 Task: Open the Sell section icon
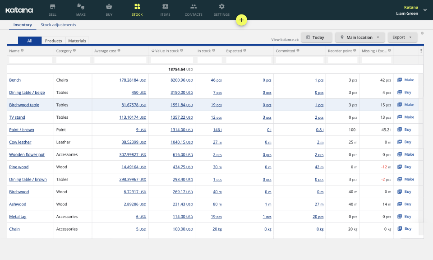click(x=52, y=7)
